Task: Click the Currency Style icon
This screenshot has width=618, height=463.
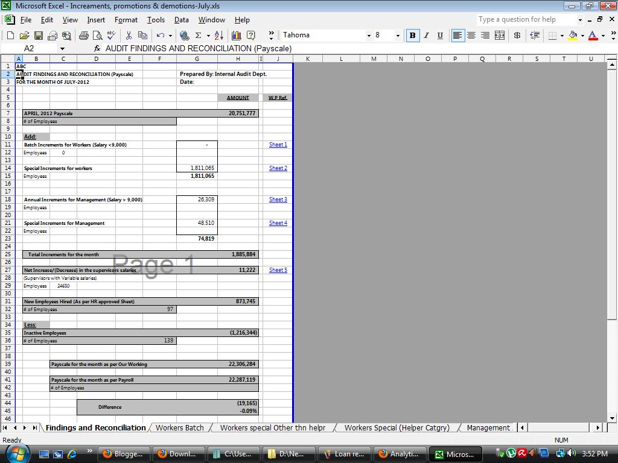Action: coord(517,36)
